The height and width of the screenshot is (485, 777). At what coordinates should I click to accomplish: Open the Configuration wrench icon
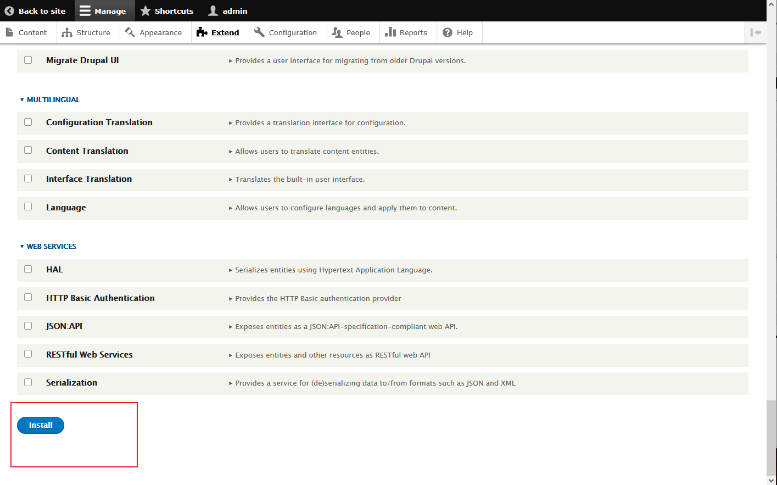point(259,32)
